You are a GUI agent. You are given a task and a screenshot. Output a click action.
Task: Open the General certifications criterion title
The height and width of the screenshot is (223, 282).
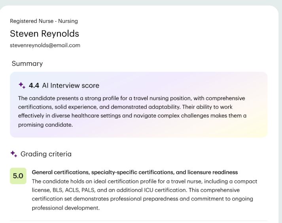tap(134, 172)
